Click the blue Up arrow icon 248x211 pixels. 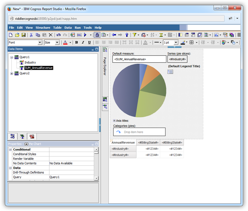[x=127, y=35]
